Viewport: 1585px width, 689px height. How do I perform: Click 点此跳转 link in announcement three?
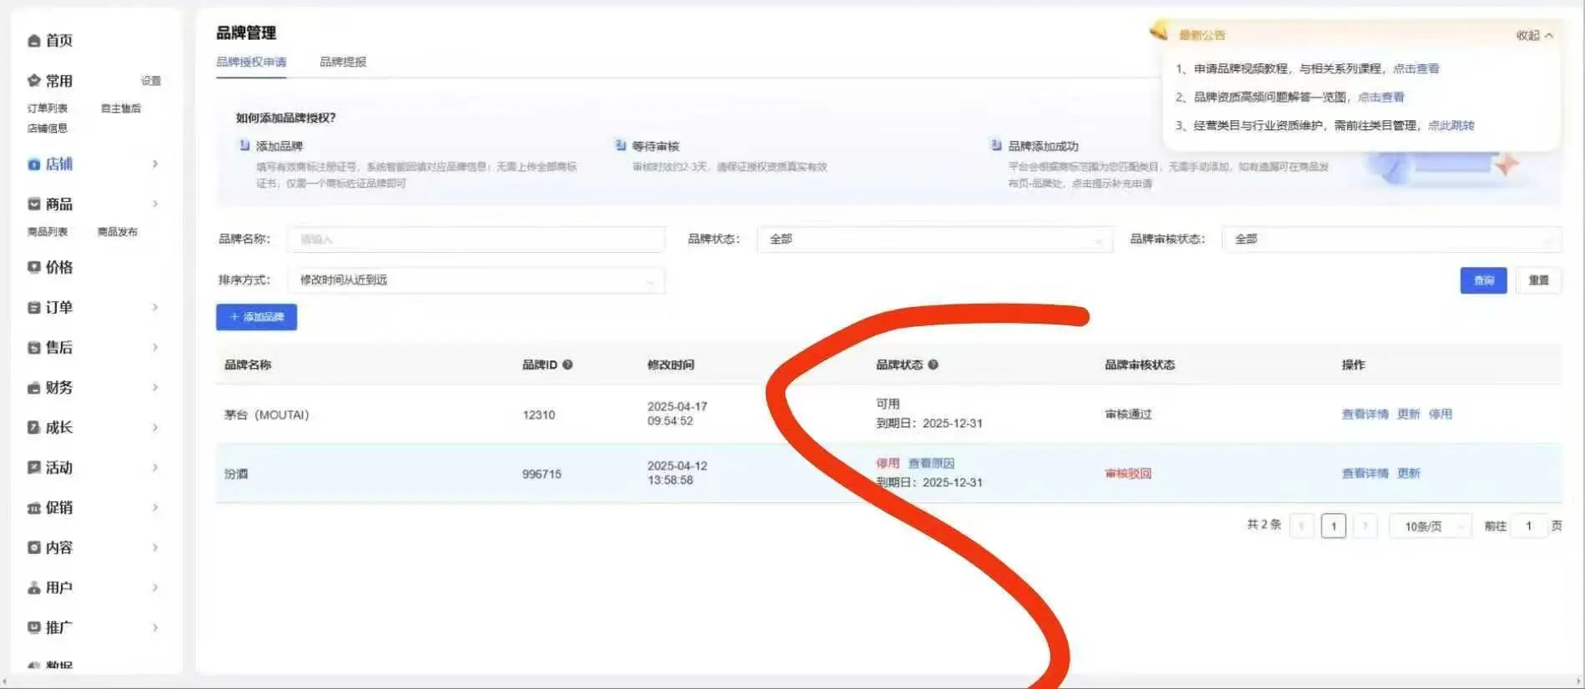pyautogui.click(x=1451, y=126)
